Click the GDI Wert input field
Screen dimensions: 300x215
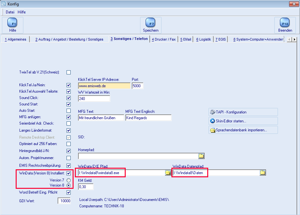coord(64,201)
